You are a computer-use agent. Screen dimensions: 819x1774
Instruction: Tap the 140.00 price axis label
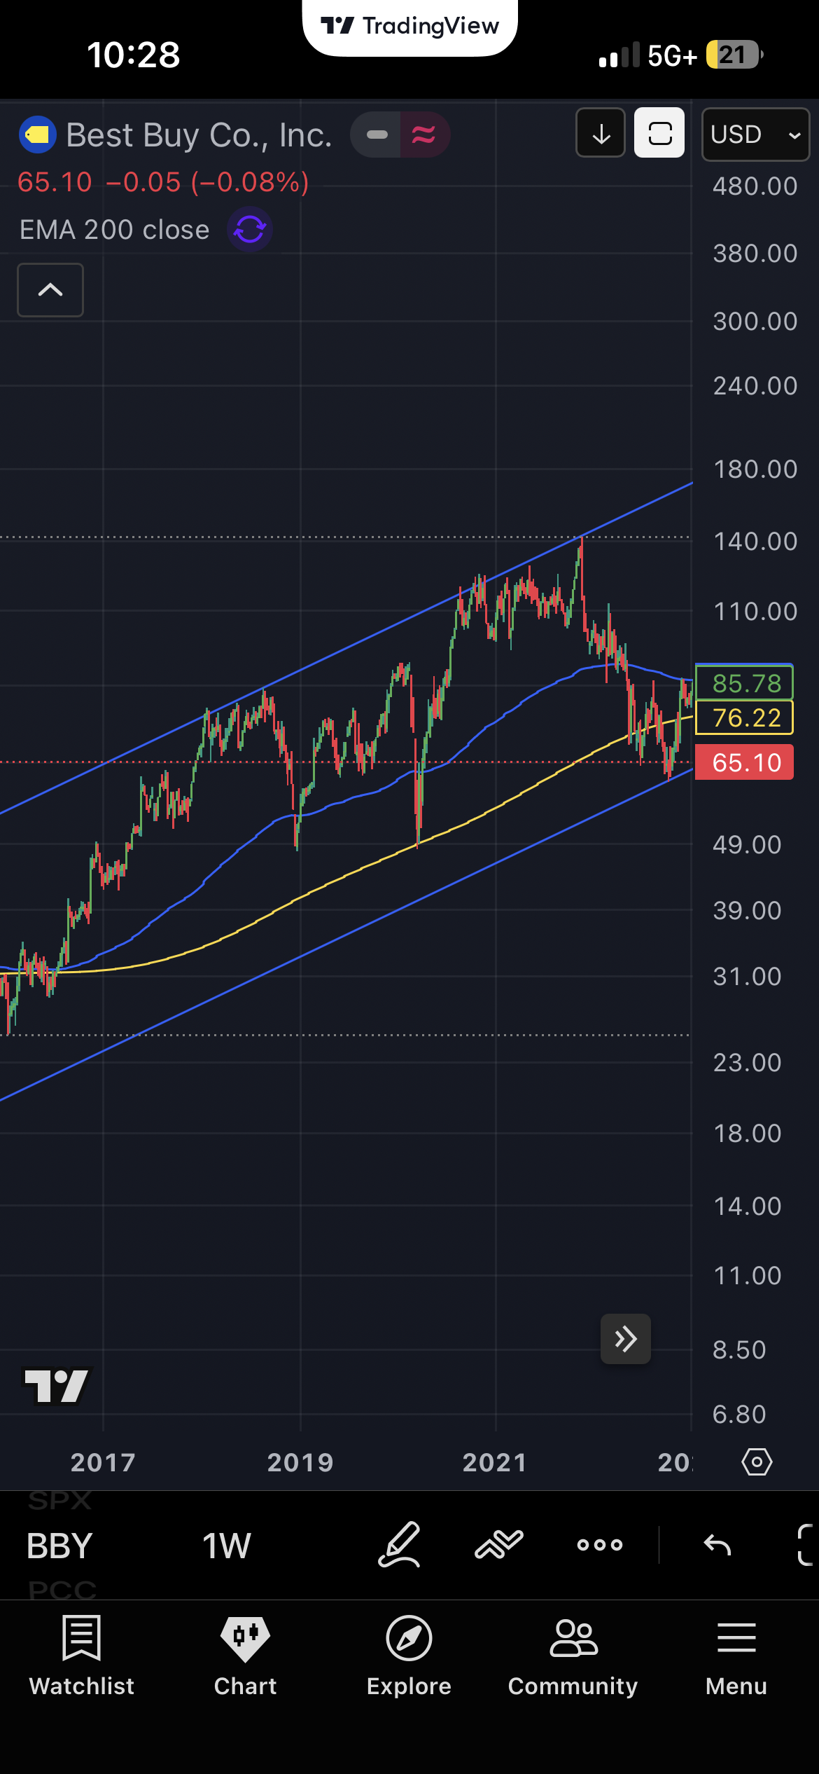(755, 542)
